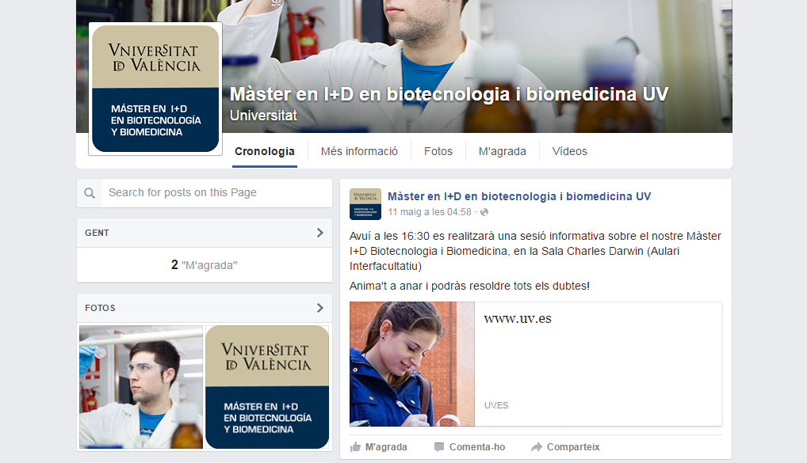807x463 pixels.
Task: Open the link preview image of woman writing
Action: point(412,364)
